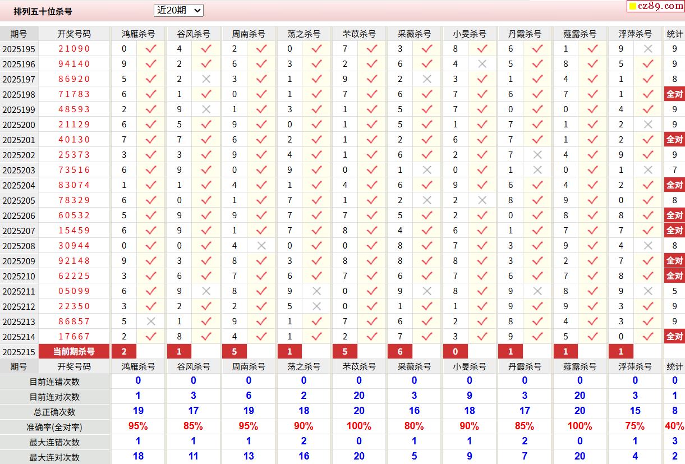This screenshot has height=464, width=685.
Task: Click the 最大连对次数 row label
Action: point(55,457)
